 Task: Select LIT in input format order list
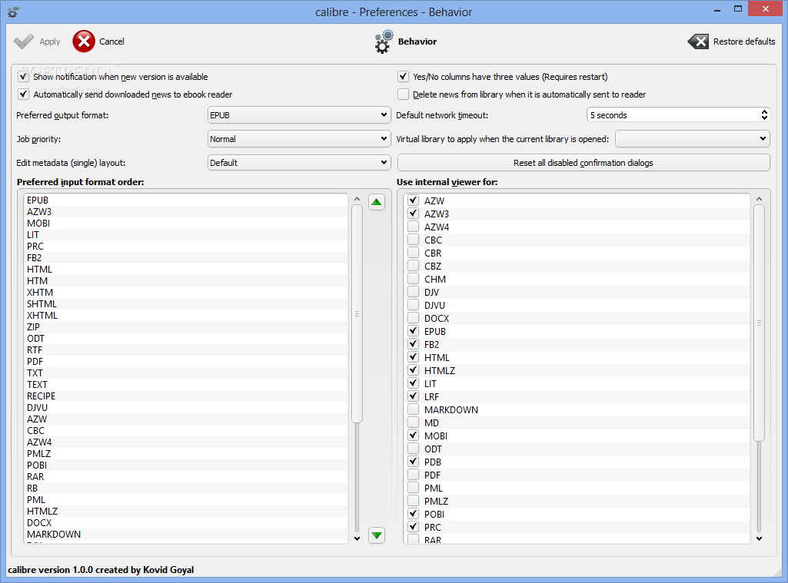186,234
